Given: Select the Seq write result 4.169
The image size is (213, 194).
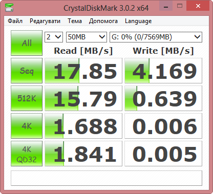Looking at the screenshot, I should (x=163, y=71).
